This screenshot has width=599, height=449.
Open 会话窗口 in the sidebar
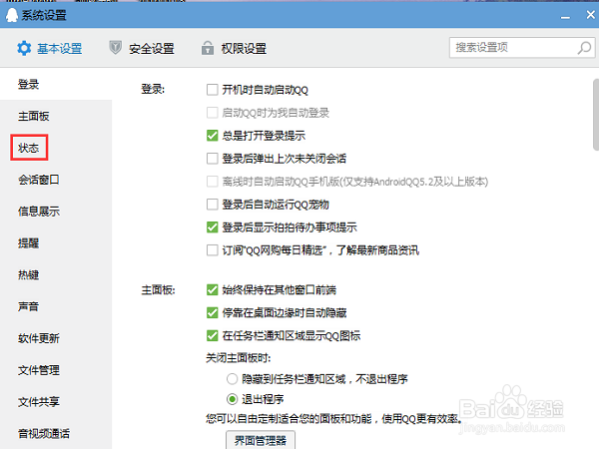point(39,179)
